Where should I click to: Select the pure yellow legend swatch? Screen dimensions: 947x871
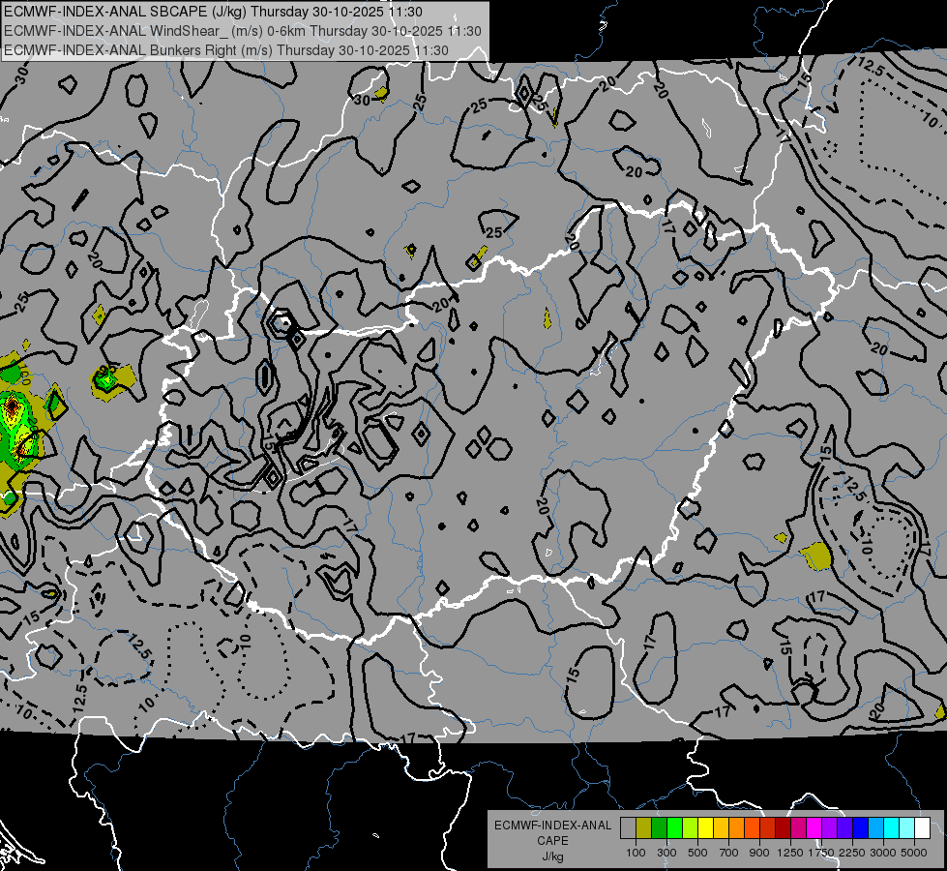[x=705, y=828]
